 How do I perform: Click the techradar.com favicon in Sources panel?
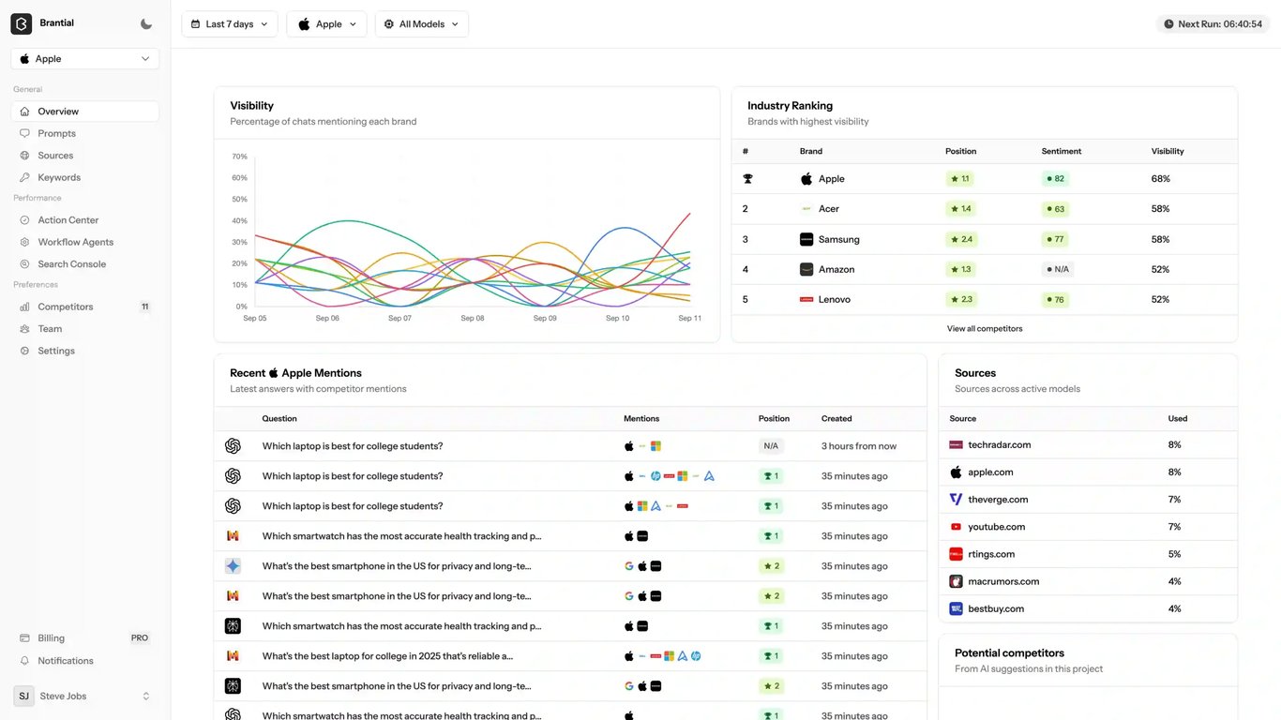pos(956,444)
